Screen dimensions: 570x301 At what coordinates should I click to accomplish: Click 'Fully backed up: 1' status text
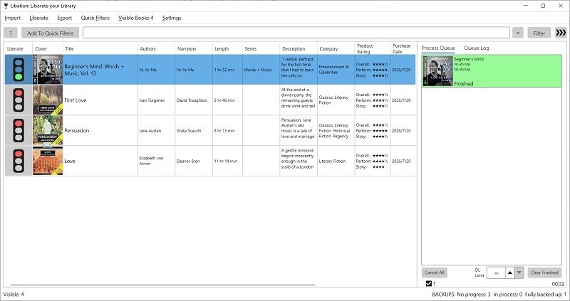click(546, 295)
